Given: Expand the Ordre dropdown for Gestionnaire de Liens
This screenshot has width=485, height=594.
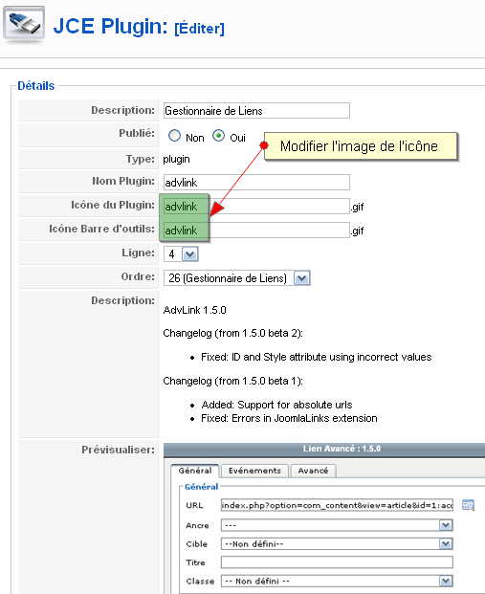Looking at the screenshot, I should click(237, 278).
